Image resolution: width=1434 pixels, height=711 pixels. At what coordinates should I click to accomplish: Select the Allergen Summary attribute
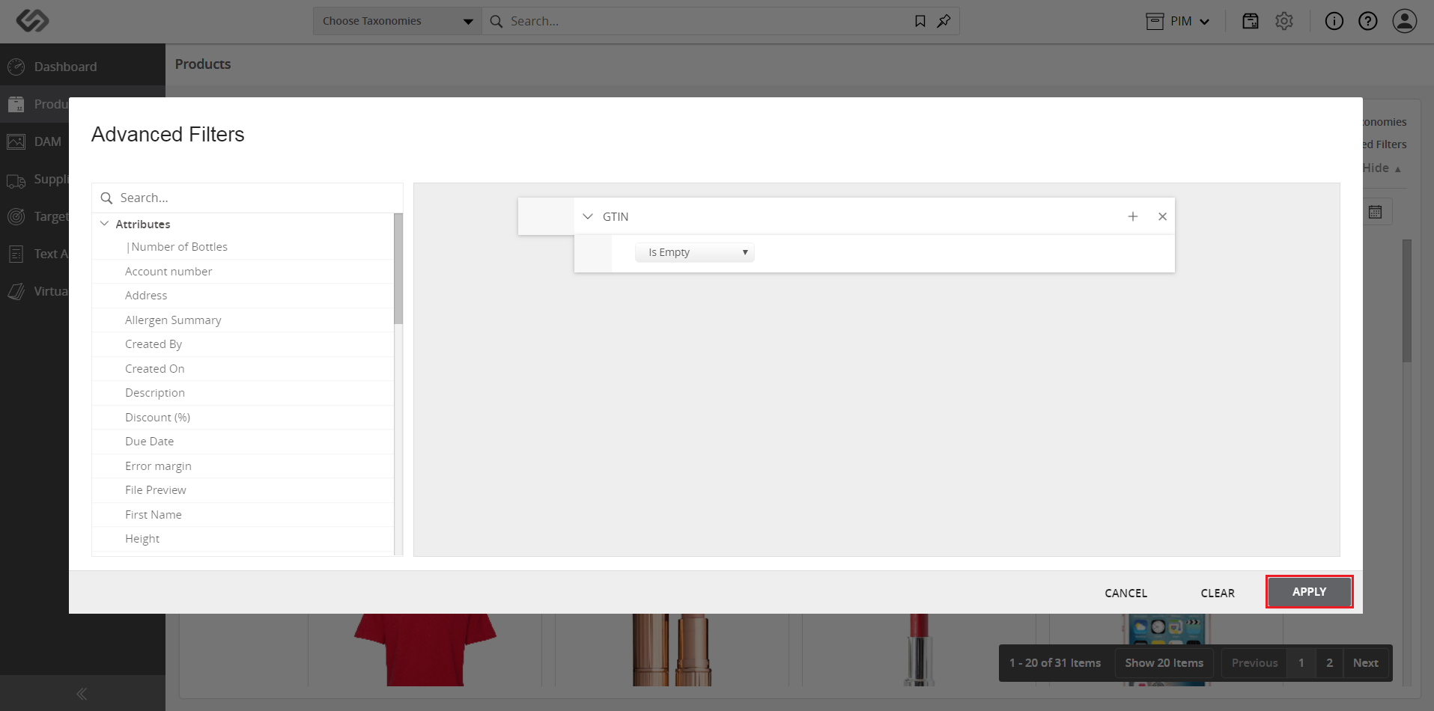coord(243,320)
